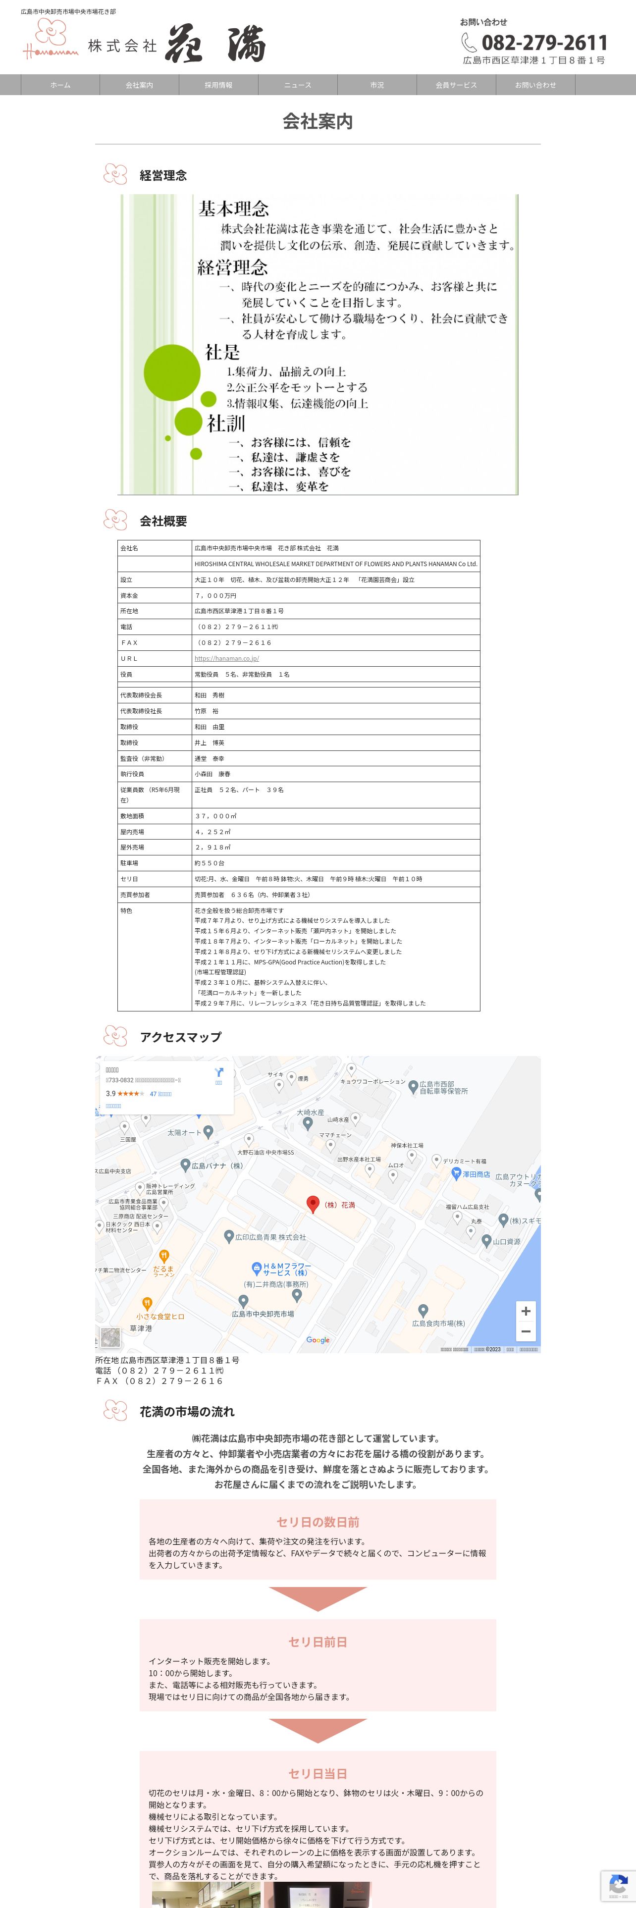Click the 大崎水産 map marker
636x1908 pixels.
(308, 1123)
